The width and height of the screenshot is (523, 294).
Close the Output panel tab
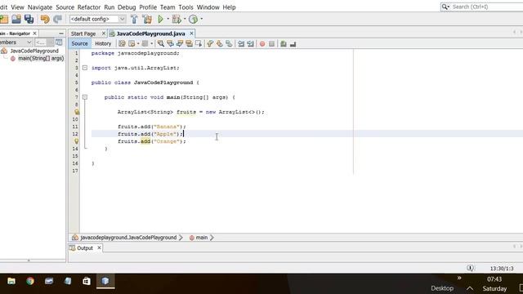tap(99, 248)
